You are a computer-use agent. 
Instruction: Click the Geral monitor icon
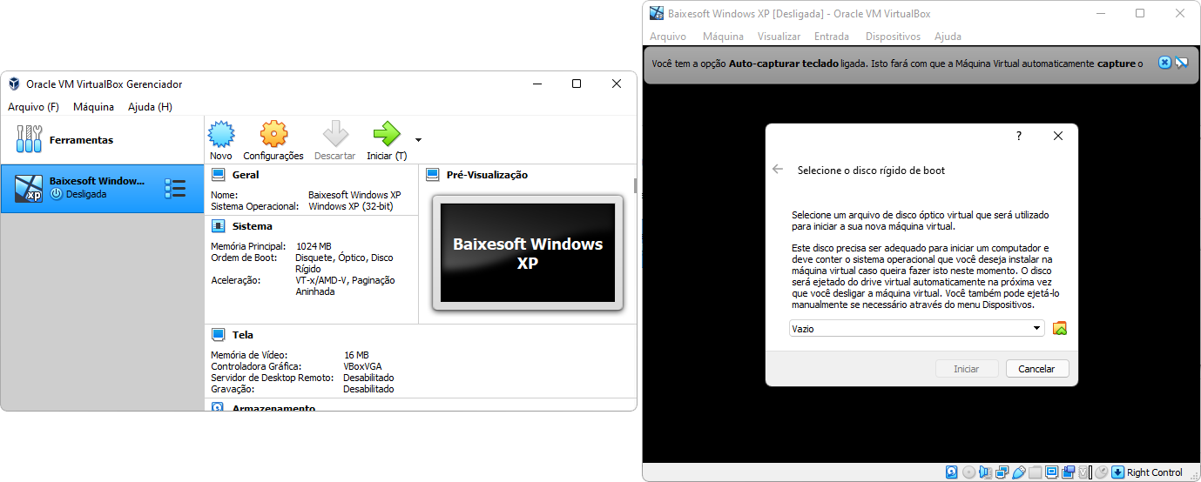219,175
